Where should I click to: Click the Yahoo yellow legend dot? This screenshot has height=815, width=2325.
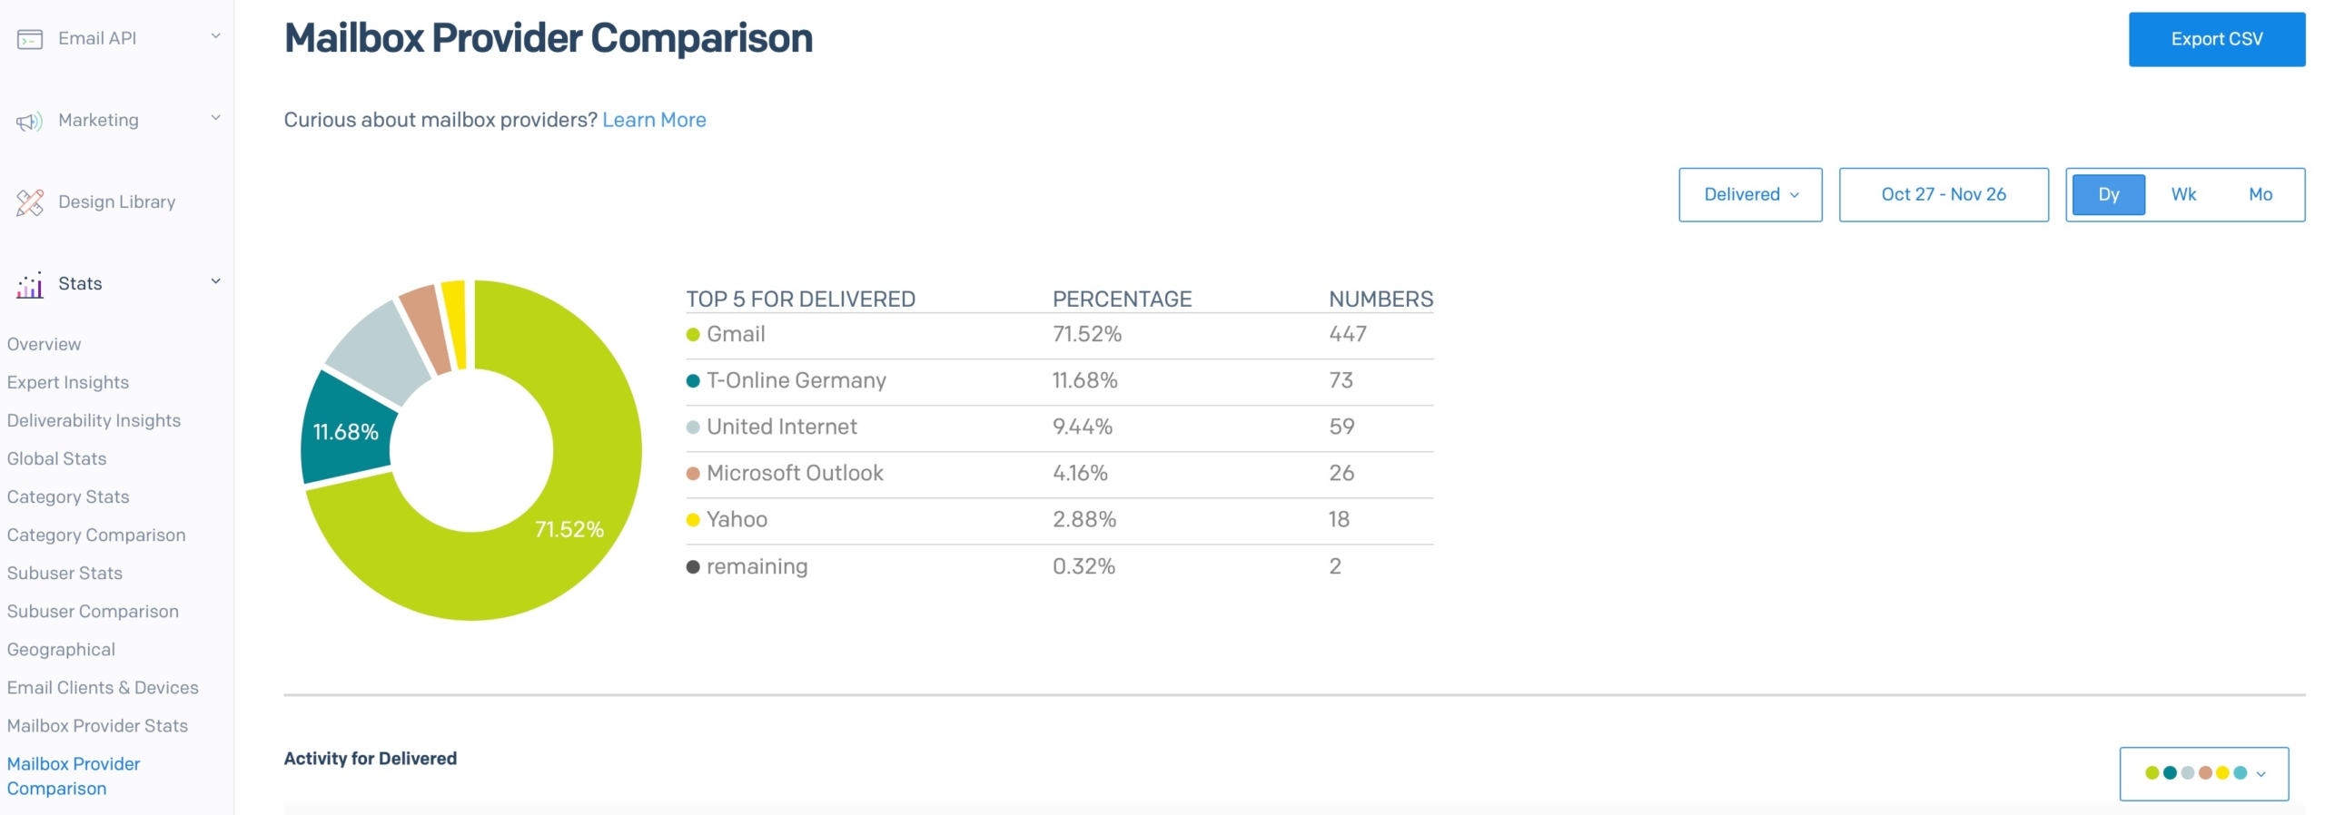(x=693, y=519)
